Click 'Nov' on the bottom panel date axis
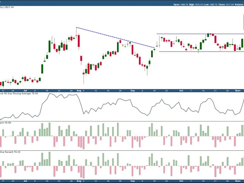This screenshot has width=244, height=183. 238,181
